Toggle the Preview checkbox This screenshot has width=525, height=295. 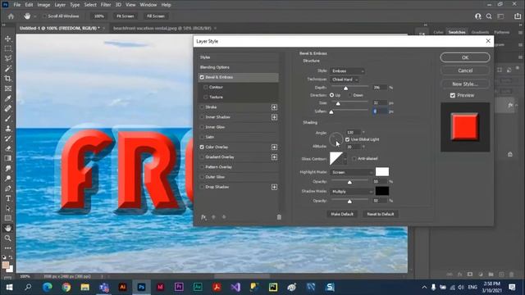tap(453, 95)
